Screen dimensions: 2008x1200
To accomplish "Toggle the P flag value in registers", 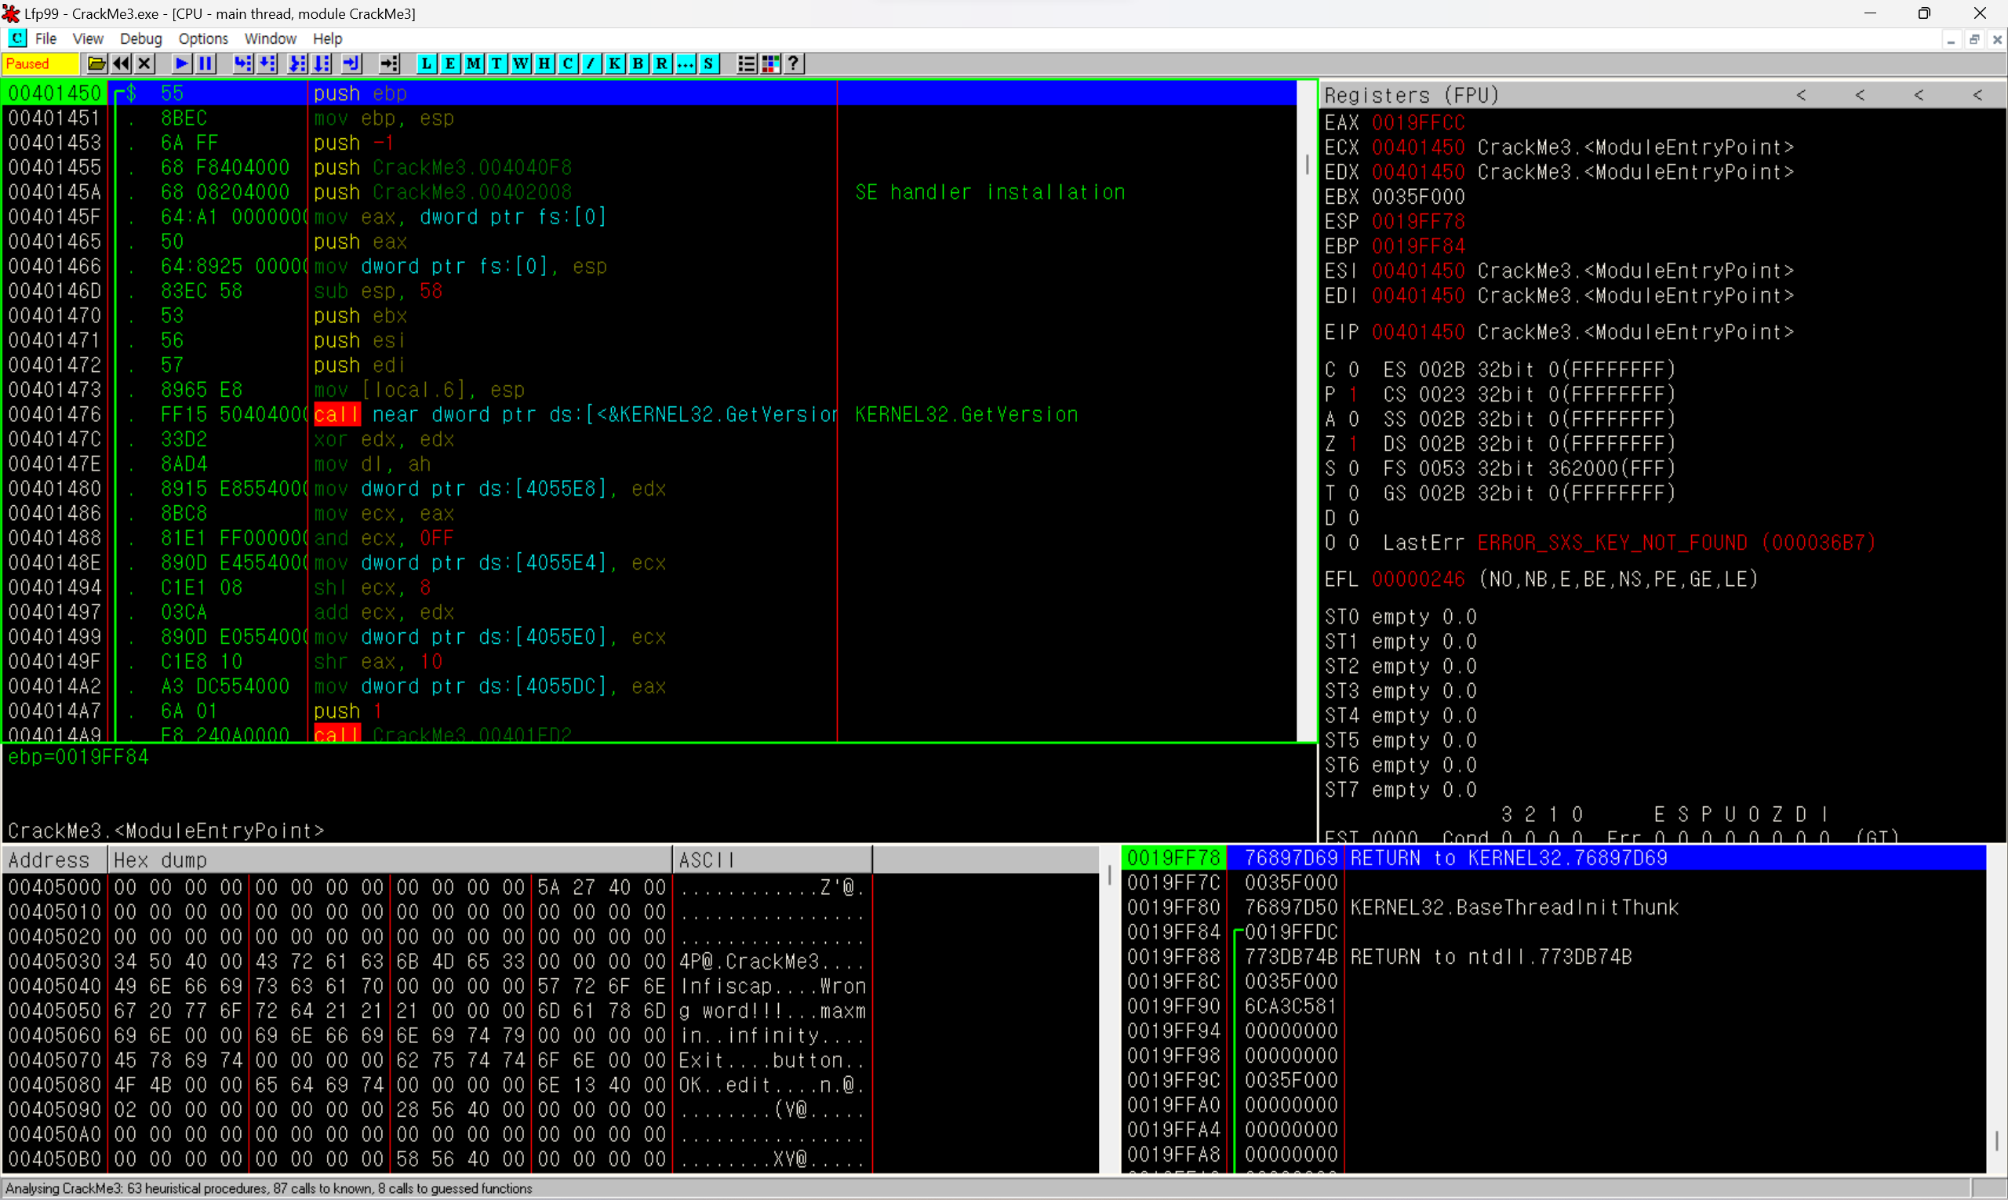I will pyautogui.click(x=1353, y=395).
